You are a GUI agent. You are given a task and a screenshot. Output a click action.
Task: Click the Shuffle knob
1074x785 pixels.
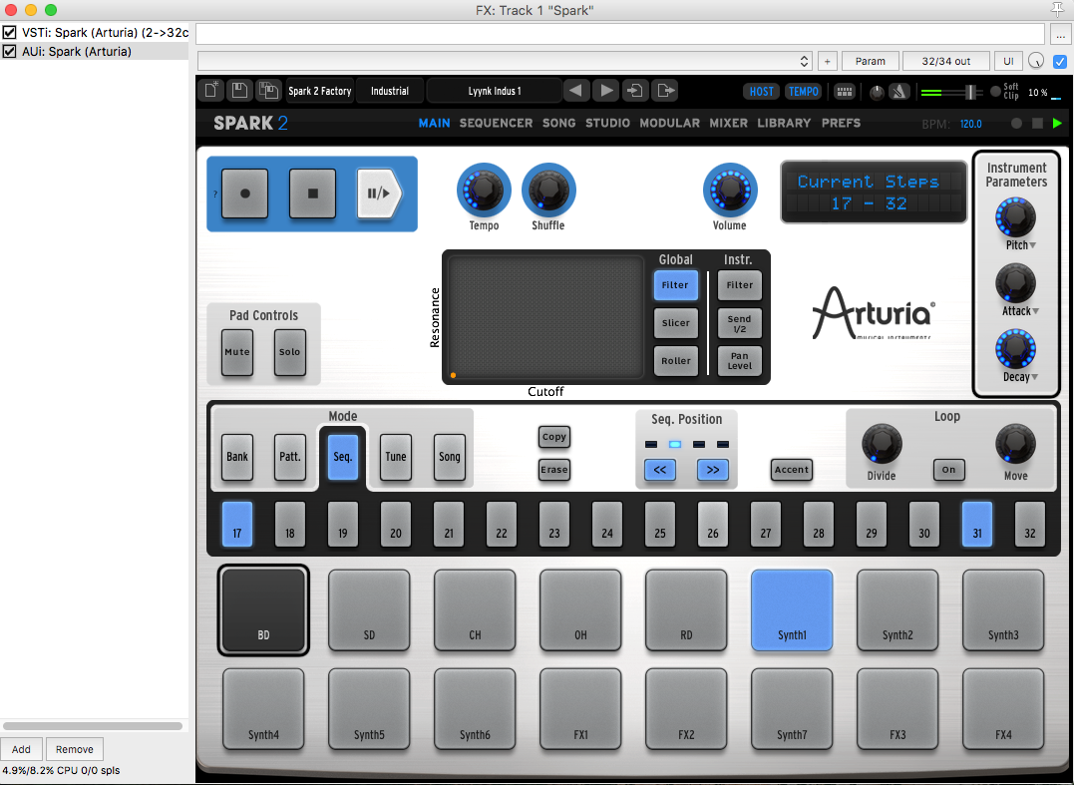(x=548, y=190)
